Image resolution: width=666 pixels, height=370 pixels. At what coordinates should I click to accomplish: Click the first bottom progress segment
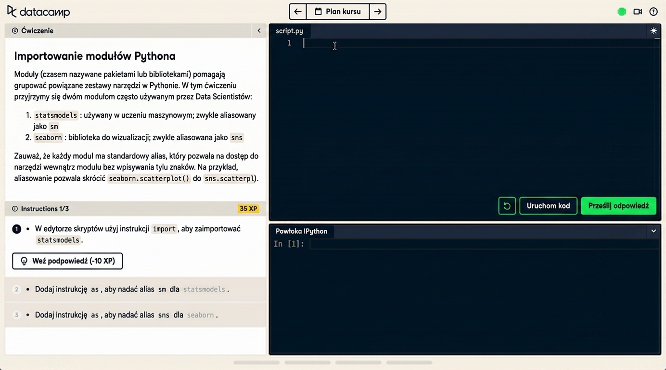(256, 362)
